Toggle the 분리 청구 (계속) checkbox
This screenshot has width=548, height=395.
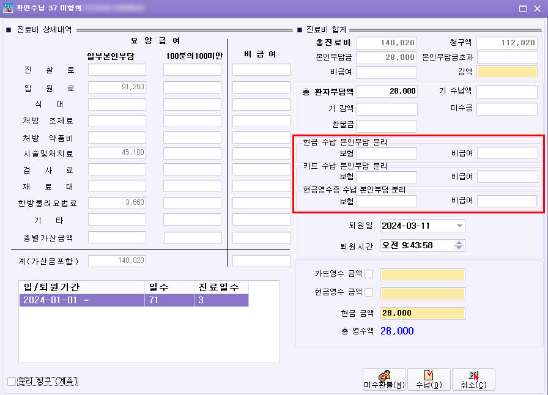click(x=12, y=382)
